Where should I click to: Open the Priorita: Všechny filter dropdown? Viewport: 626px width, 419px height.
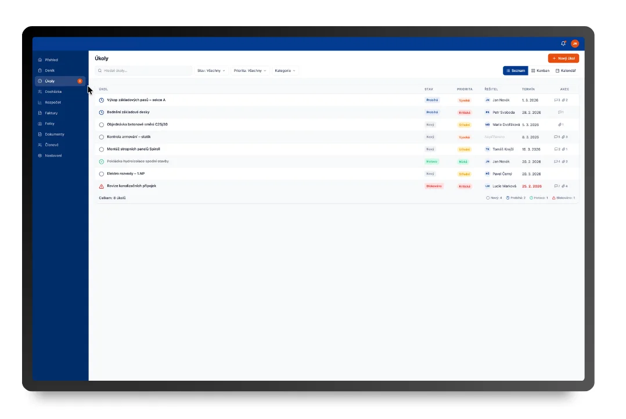coord(250,71)
